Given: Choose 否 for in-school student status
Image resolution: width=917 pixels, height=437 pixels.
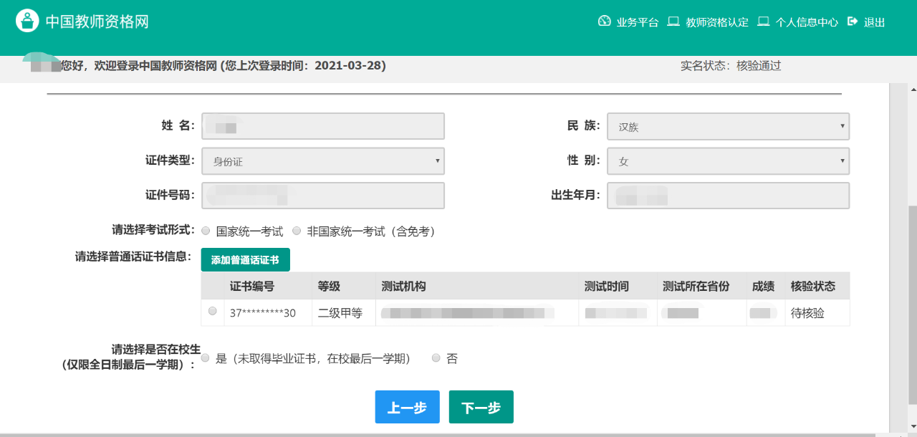Looking at the screenshot, I should click(436, 358).
